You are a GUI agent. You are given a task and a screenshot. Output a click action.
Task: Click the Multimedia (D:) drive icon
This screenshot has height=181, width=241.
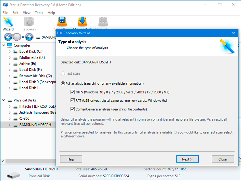coord(15,58)
